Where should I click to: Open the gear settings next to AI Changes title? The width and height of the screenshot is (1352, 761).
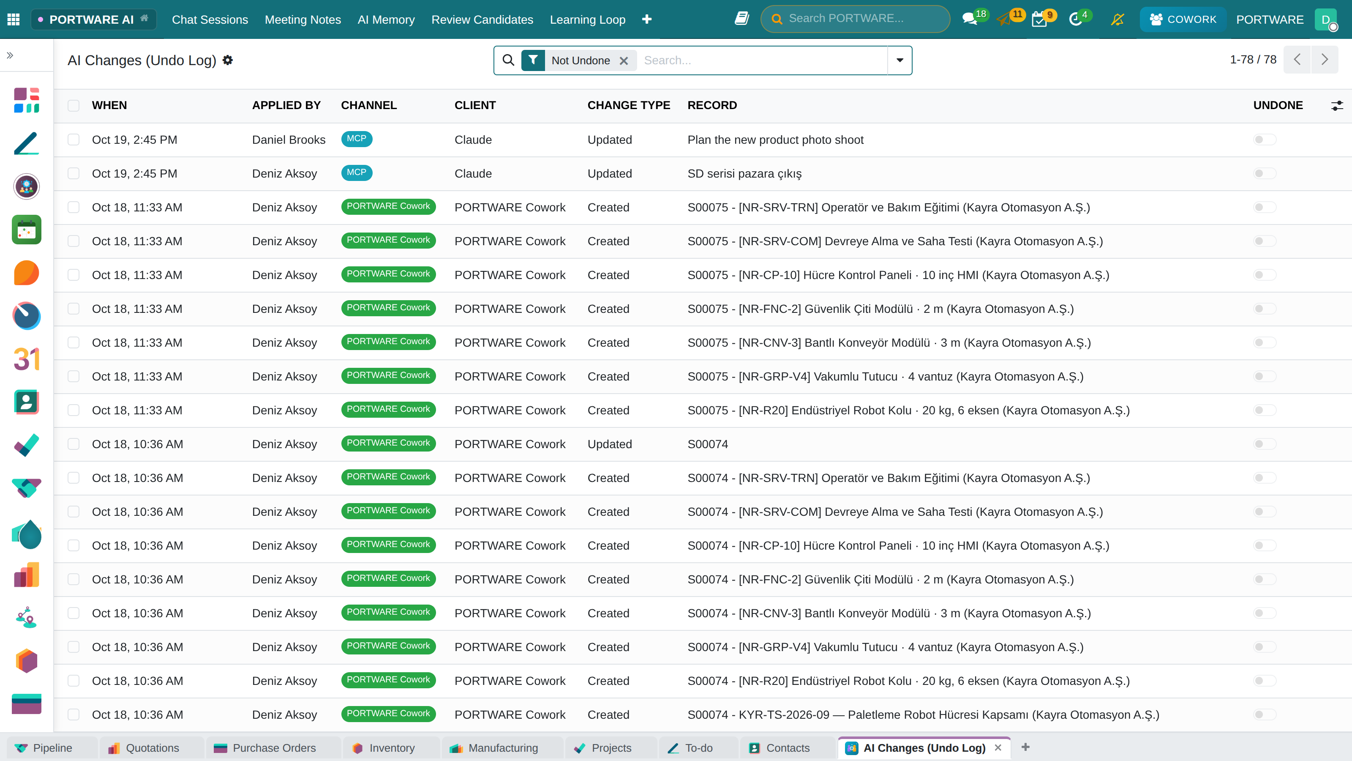click(227, 60)
